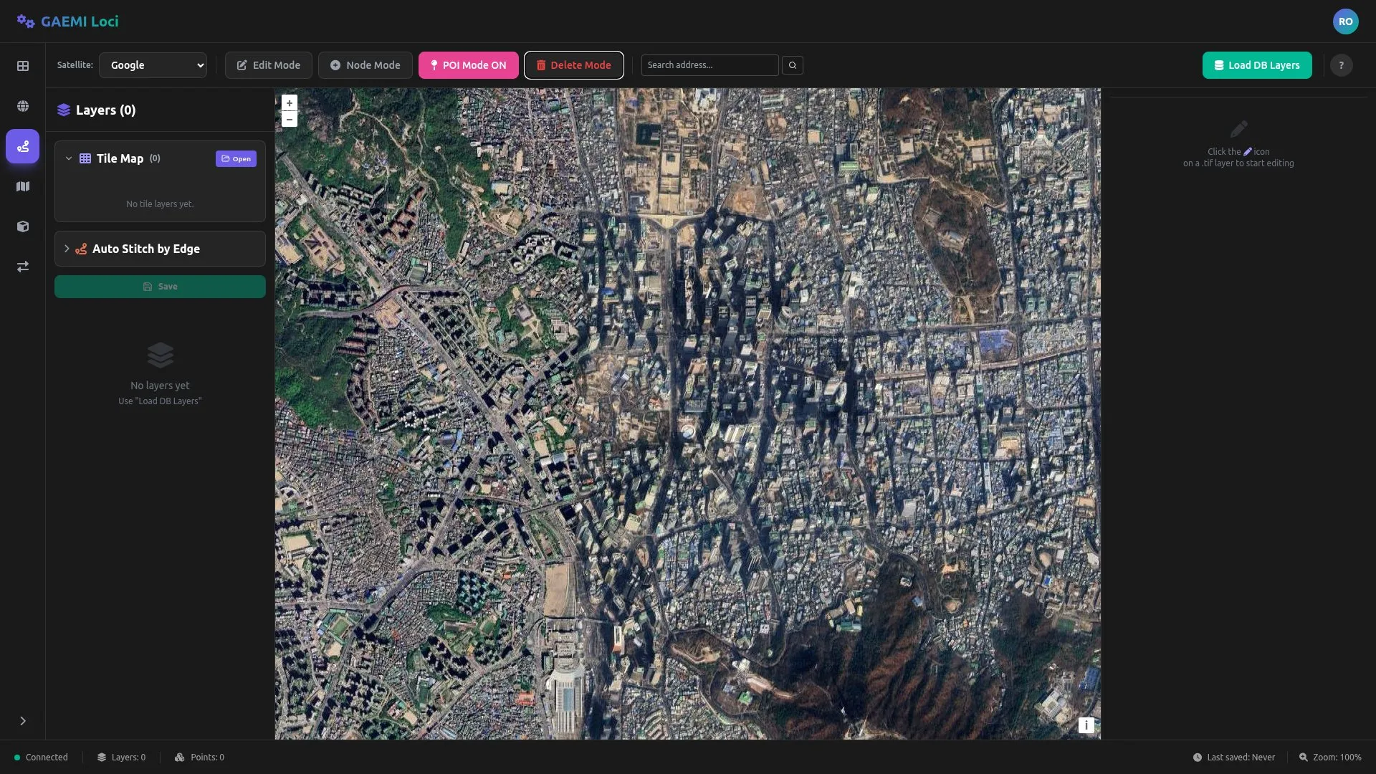This screenshot has width=1376, height=774.
Task: Click the swap arrows sidebar icon
Action: (23, 267)
